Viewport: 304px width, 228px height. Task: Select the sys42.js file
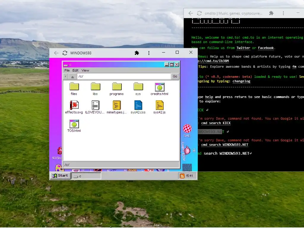point(159,107)
